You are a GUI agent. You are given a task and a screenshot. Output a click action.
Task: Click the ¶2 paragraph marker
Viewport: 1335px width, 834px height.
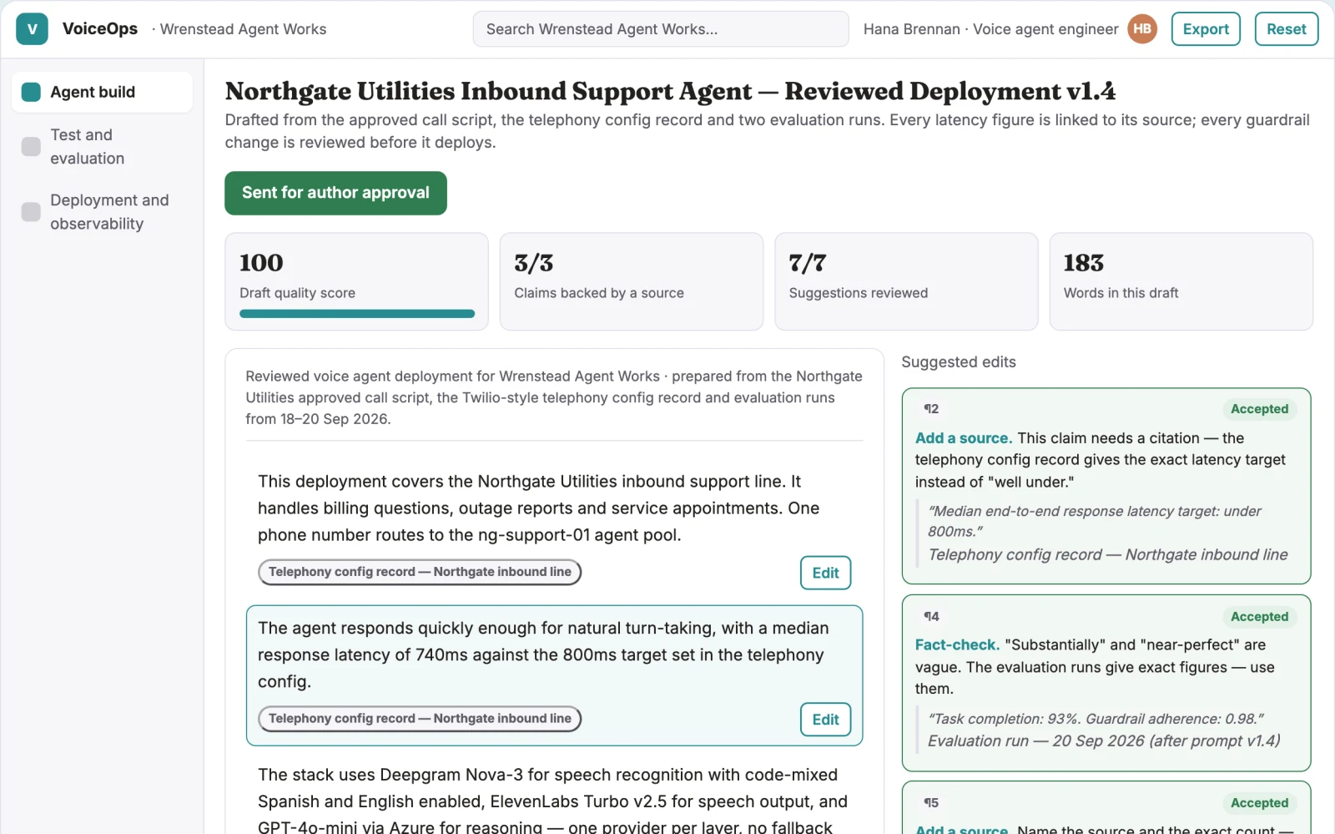coord(931,409)
